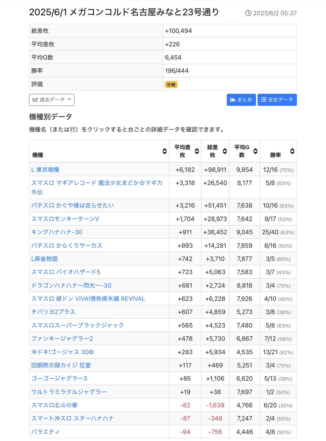Click the clock icon beside the timestamp

point(248,13)
